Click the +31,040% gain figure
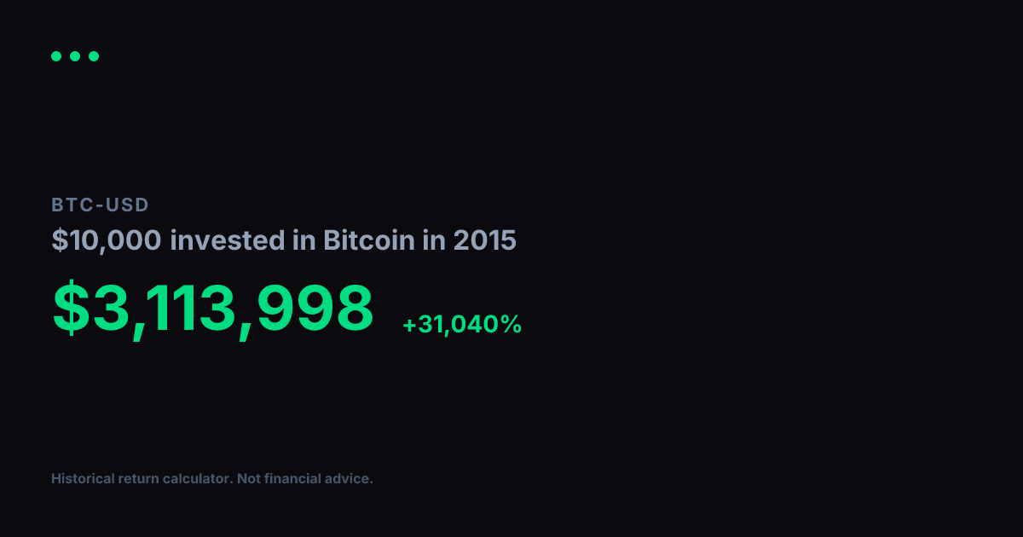The image size is (1023, 537). [461, 325]
